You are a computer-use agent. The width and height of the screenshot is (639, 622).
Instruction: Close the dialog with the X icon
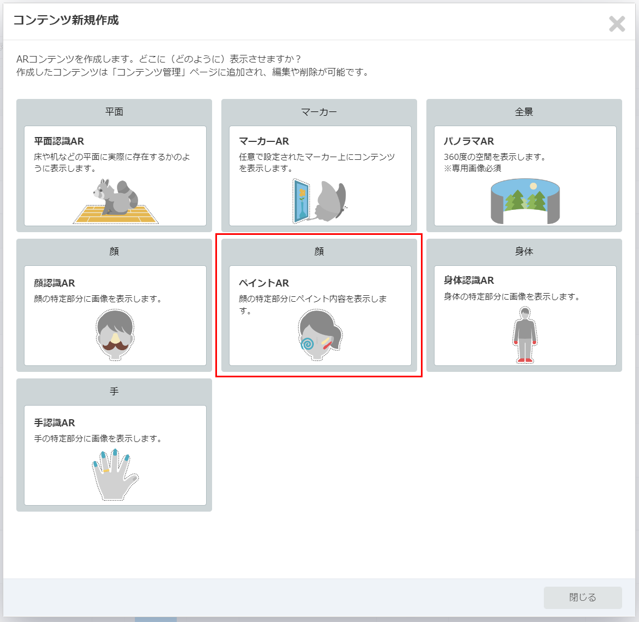[x=617, y=23]
